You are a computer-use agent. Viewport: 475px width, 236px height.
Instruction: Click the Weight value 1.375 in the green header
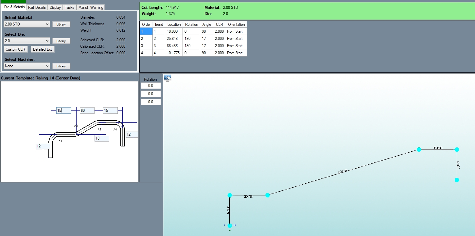click(170, 14)
